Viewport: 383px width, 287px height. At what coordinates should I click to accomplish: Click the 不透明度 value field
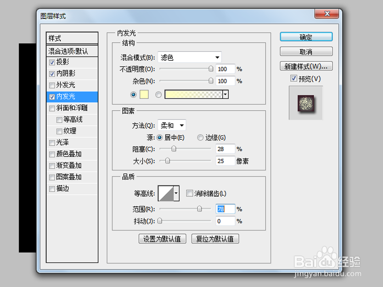click(x=225, y=69)
